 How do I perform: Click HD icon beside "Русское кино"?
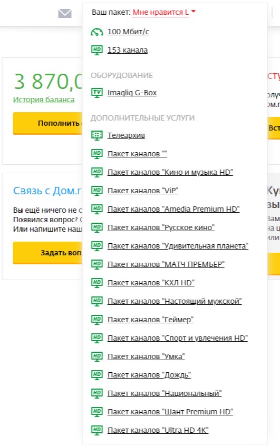[96, 227]
